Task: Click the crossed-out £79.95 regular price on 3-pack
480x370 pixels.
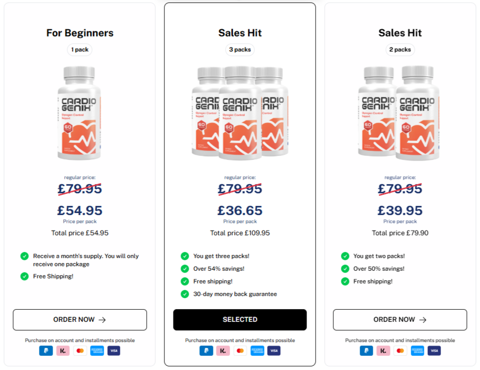Action: (240, 189)
